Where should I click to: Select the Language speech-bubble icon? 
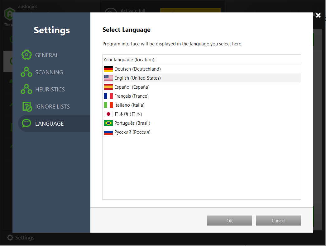point(26,123)
